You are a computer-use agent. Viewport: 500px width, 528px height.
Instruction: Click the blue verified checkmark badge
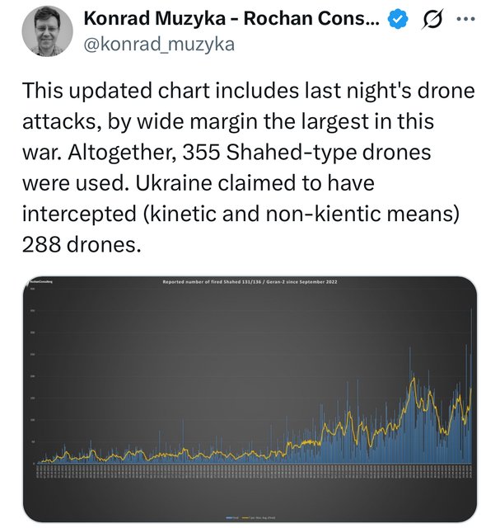pyautogui.click(x=398, y=20)
